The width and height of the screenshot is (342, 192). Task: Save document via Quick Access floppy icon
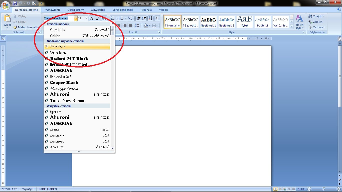[x=15, y=3]
